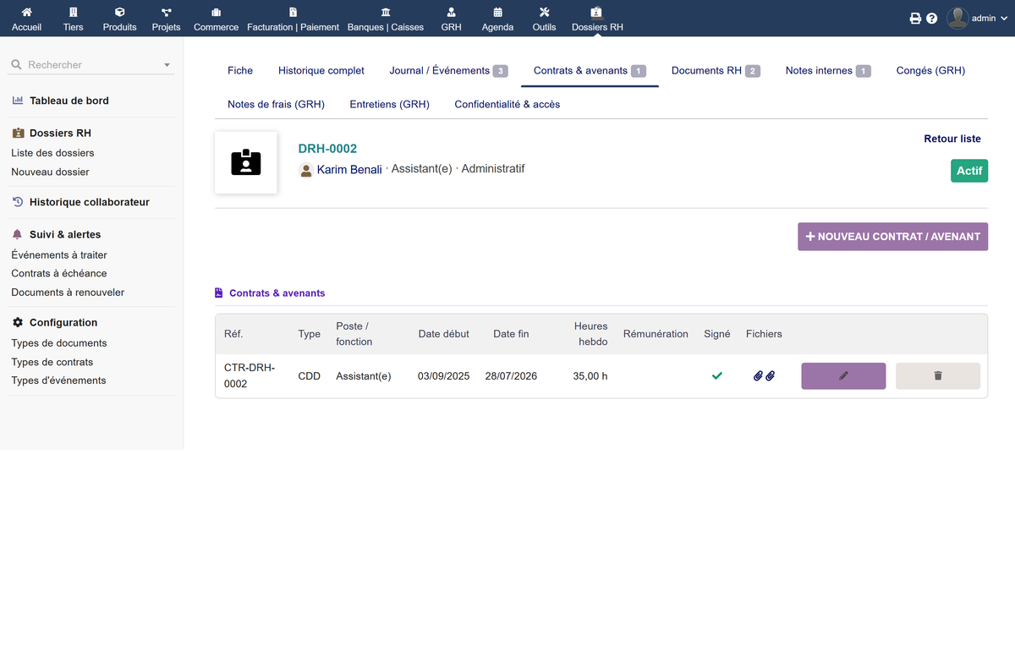
Task: Click Retour liste link
Action: [952, 139]
